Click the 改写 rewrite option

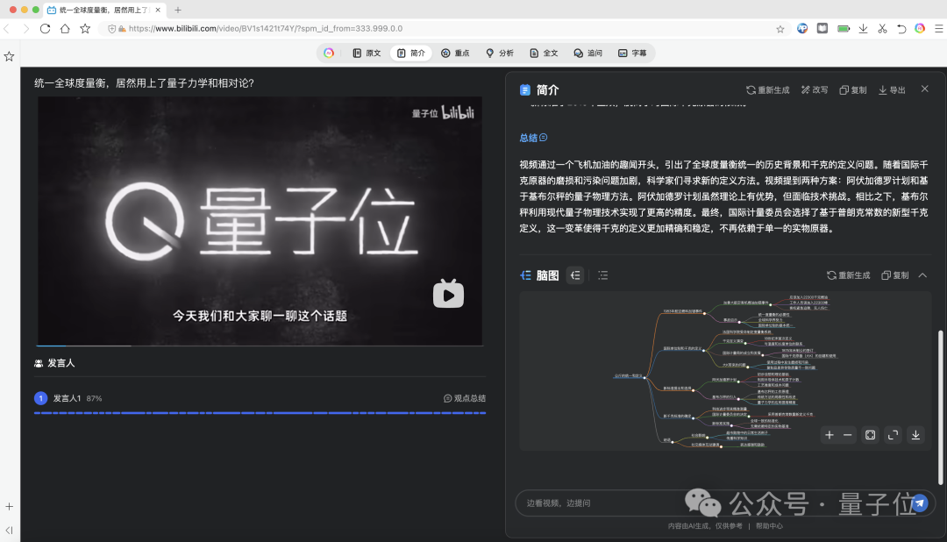[814, 89]
